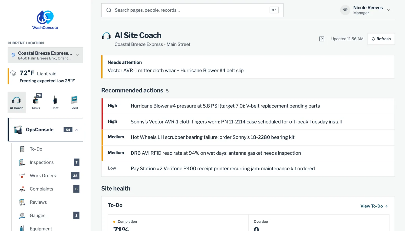Click the ⌘K shortcut badge
This screenshot has height=231, width=405.
point(274,10)
